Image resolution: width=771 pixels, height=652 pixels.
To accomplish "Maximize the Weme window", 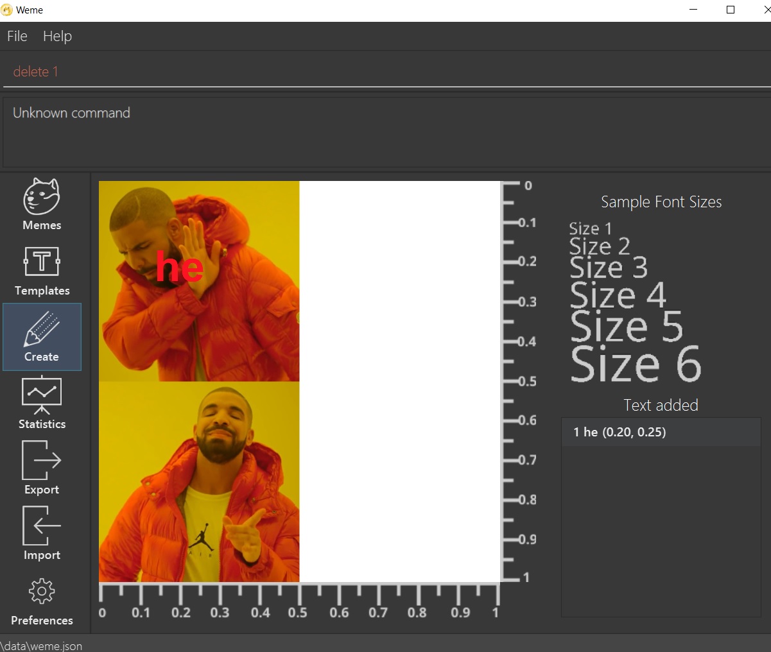I will coord(731,10).
